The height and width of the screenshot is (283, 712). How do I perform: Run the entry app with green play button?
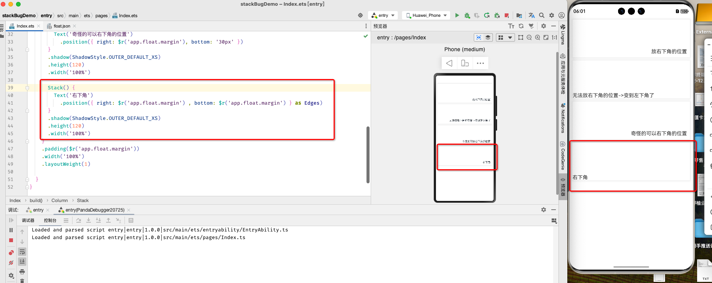click(457, 15)
